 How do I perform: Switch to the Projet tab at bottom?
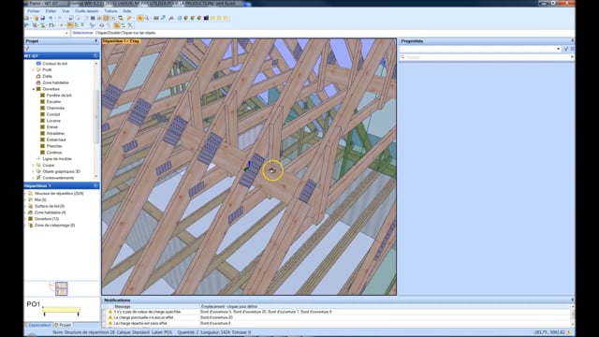pyautogui.click(x=63, y=325)
